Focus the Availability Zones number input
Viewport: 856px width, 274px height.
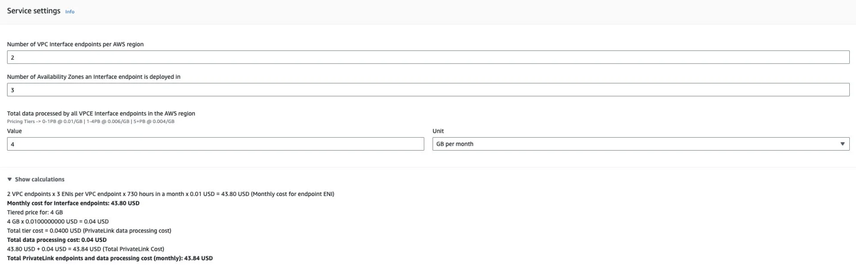(x=428, y=90)
